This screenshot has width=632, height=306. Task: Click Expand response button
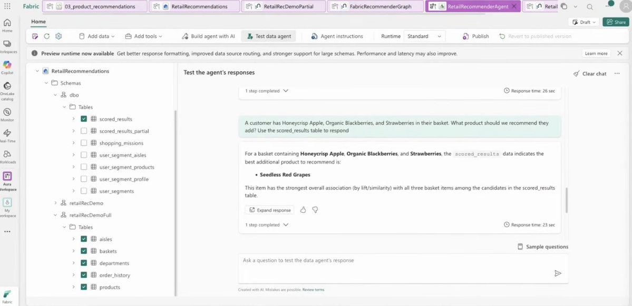(270, 210)
